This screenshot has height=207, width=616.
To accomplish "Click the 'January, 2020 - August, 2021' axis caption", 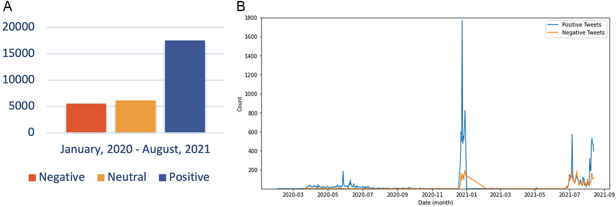I will (x=135, y=149).
